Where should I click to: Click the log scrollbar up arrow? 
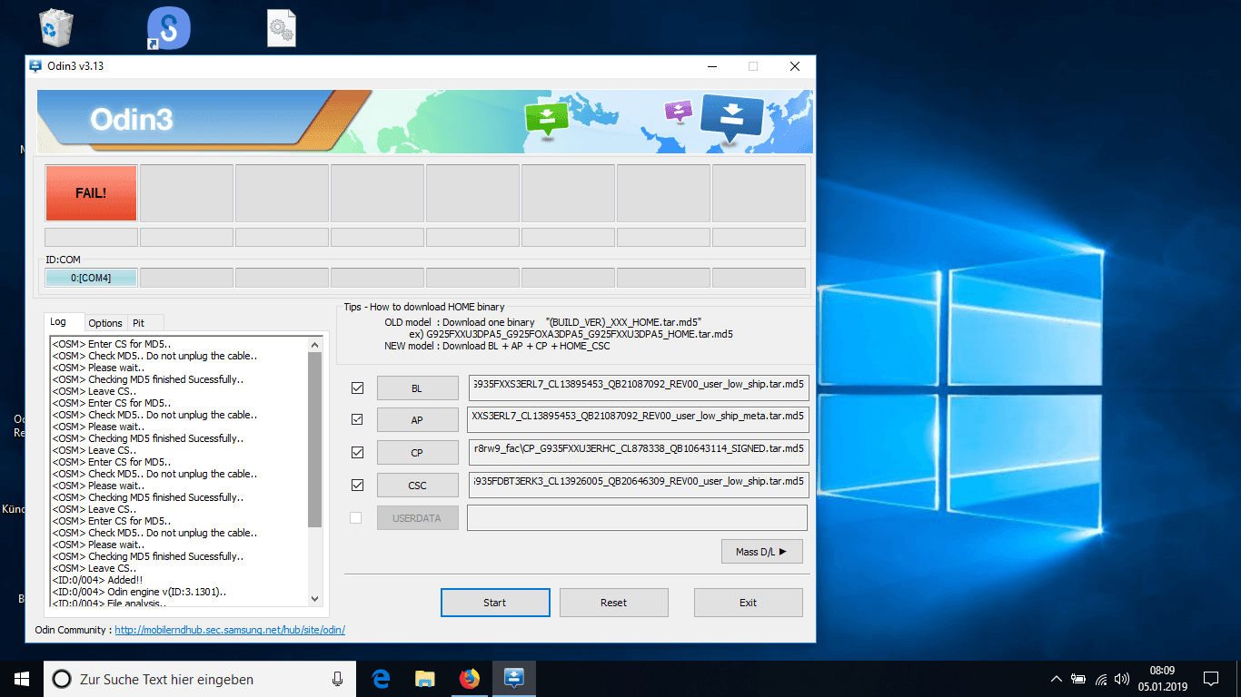point(315,344)
